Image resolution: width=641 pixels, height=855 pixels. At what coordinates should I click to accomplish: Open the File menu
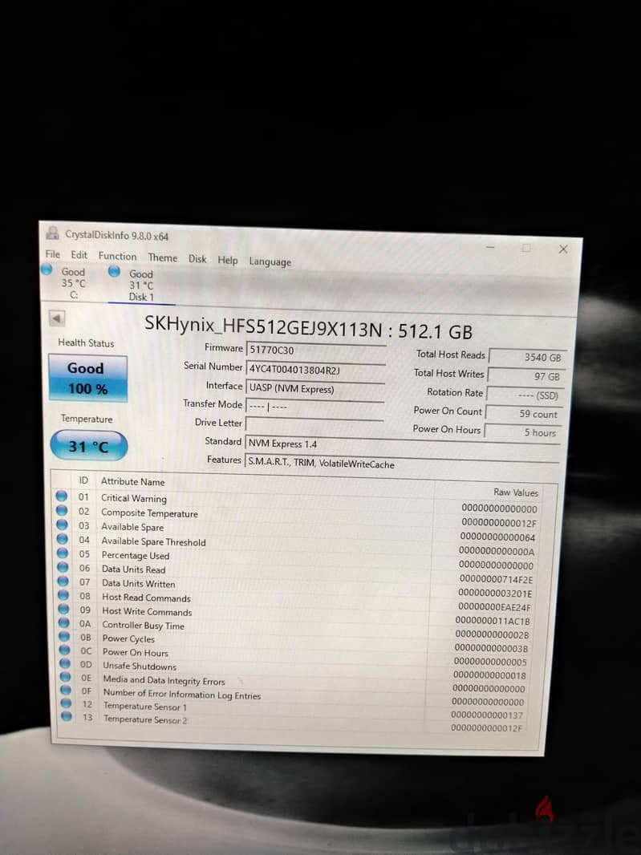[52, 254]
